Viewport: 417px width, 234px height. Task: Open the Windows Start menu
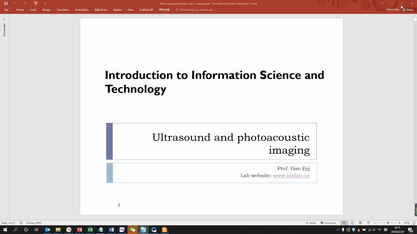pos(5,230)
